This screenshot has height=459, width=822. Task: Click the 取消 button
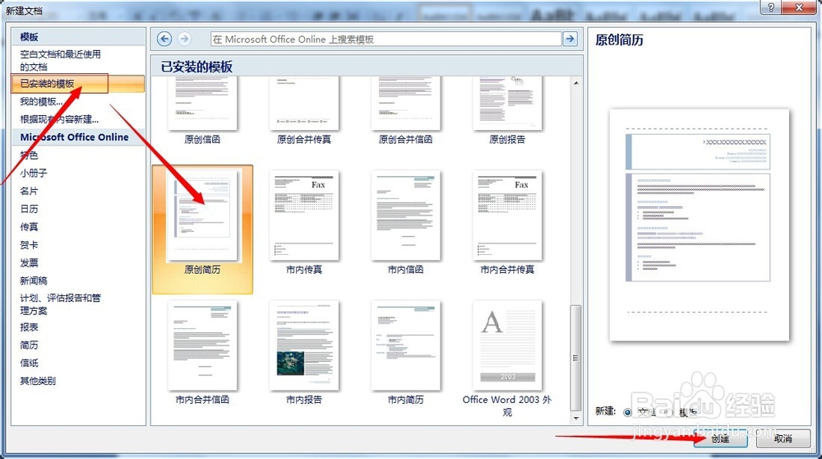(x=783, y=438)
